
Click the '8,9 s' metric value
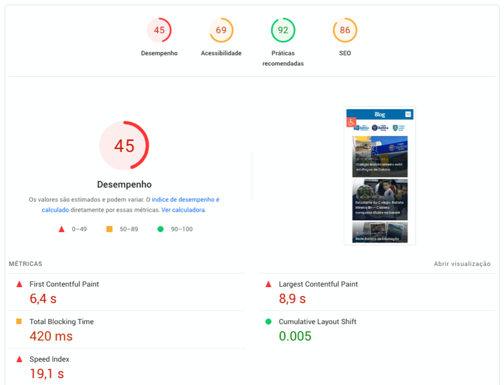tap(292, 298)
